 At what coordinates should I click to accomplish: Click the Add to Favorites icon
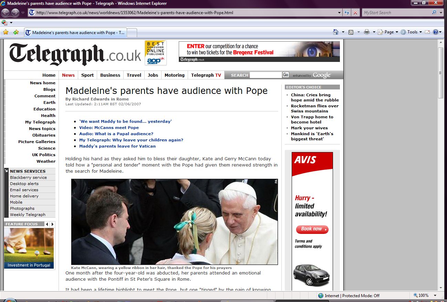click(16, 32)
